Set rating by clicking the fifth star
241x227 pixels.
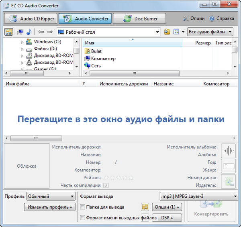(131, 178)
